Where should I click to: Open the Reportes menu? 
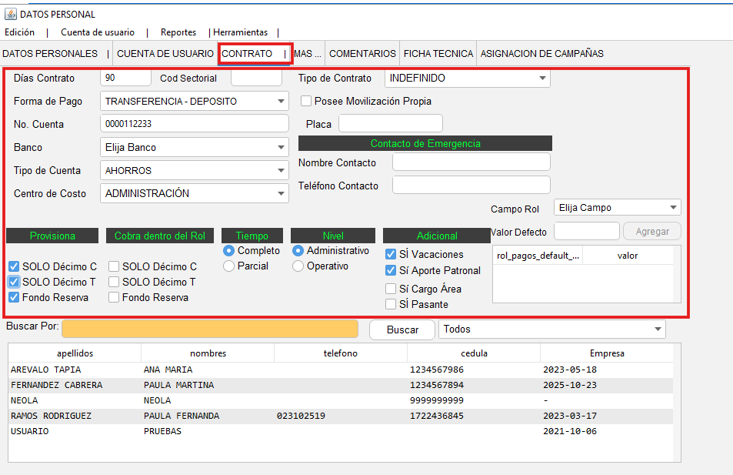click(x=178, y=32)
